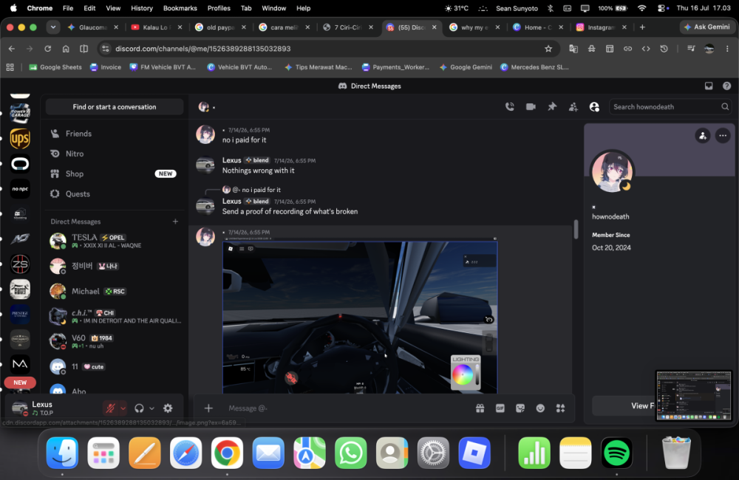This screenshot has width=739, height=480.
Task: Open WhatsApp from the Dock
Action: [350, 453]
